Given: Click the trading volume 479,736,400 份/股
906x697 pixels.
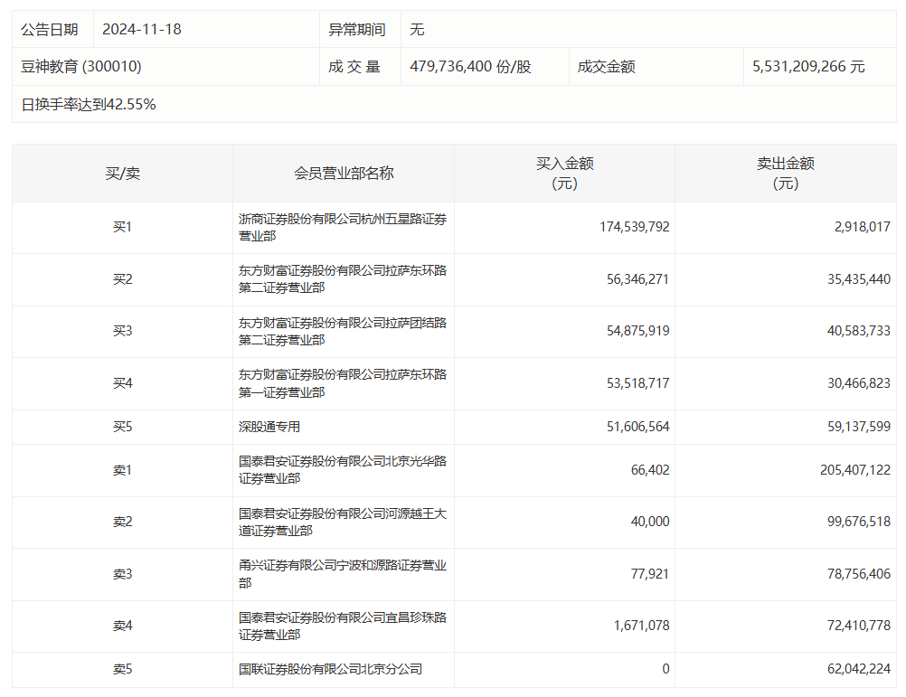Looking at the screenshot, I should click(470, 66).
